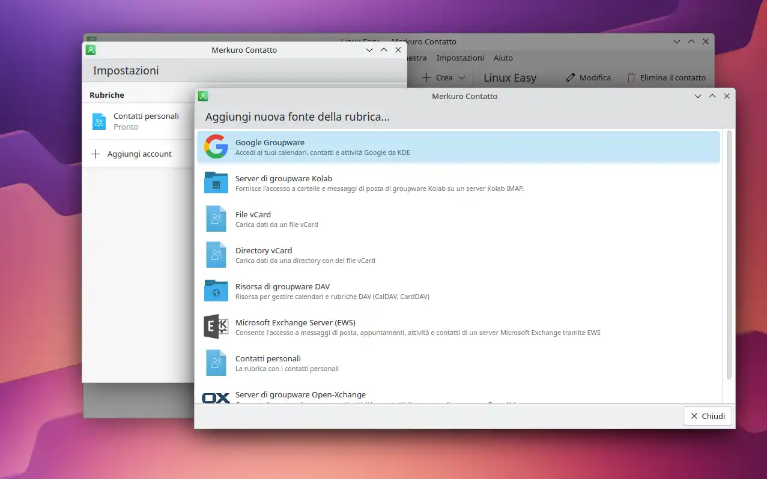Click the DAV groupware globe folder icon
This screenshot has height=479, width=767.
click(x=216, y=291)
